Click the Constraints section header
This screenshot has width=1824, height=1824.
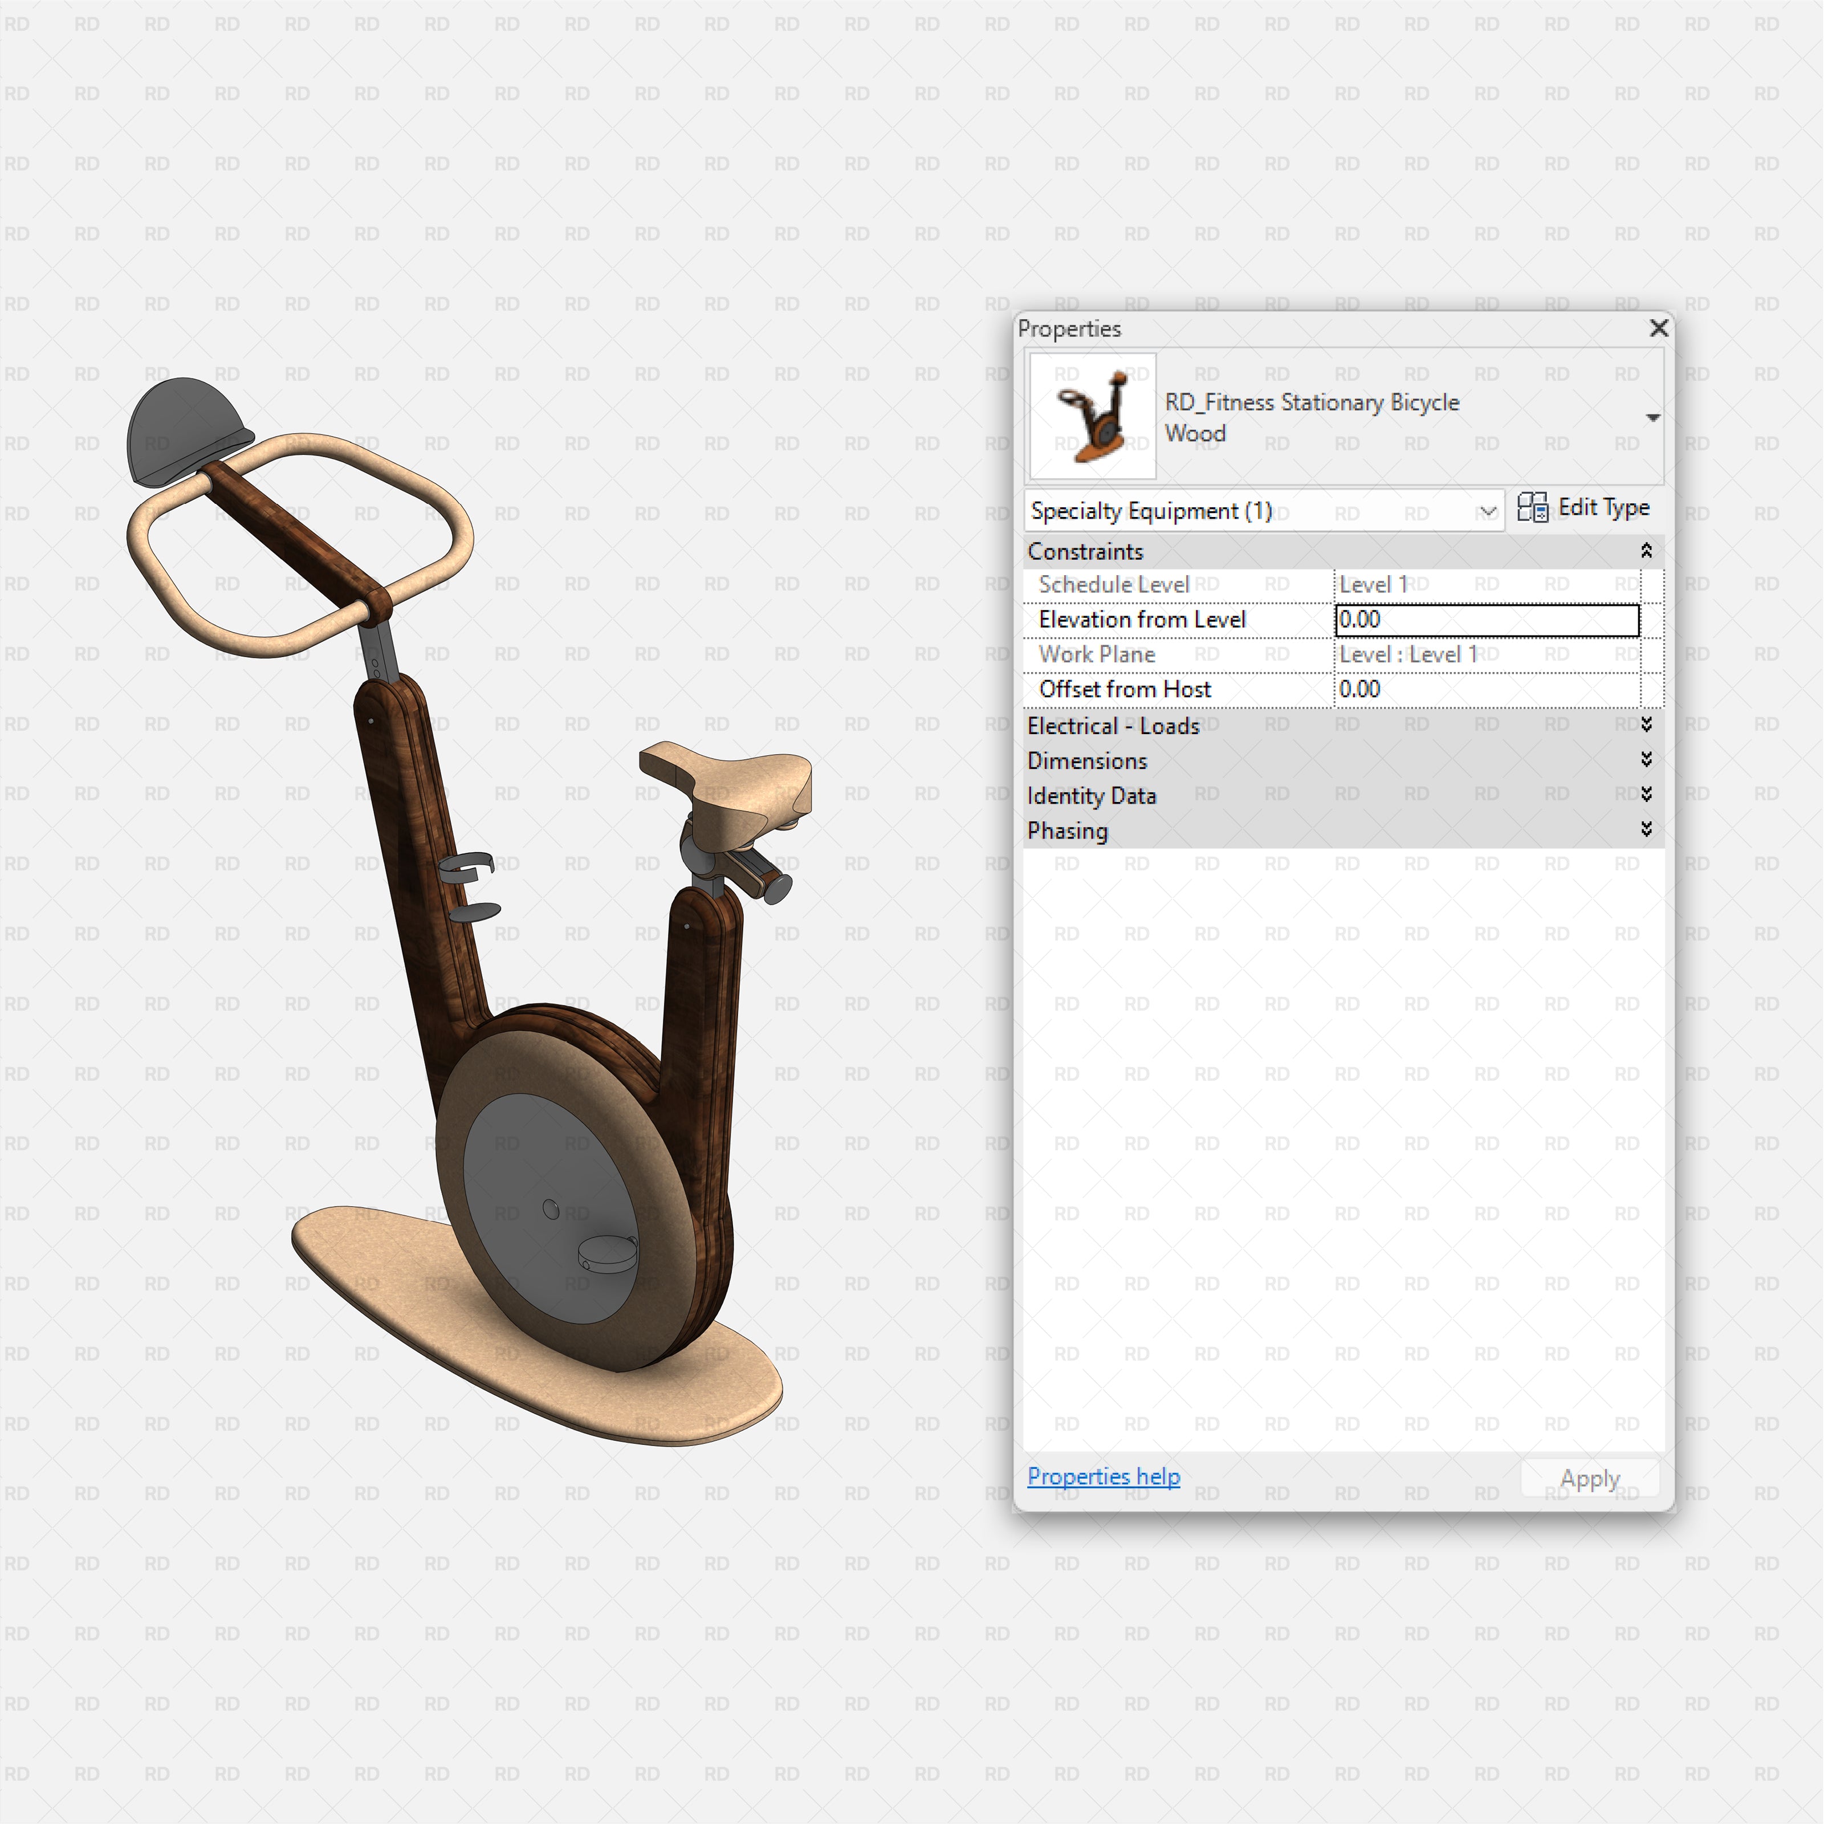[x=1227, y=551]
